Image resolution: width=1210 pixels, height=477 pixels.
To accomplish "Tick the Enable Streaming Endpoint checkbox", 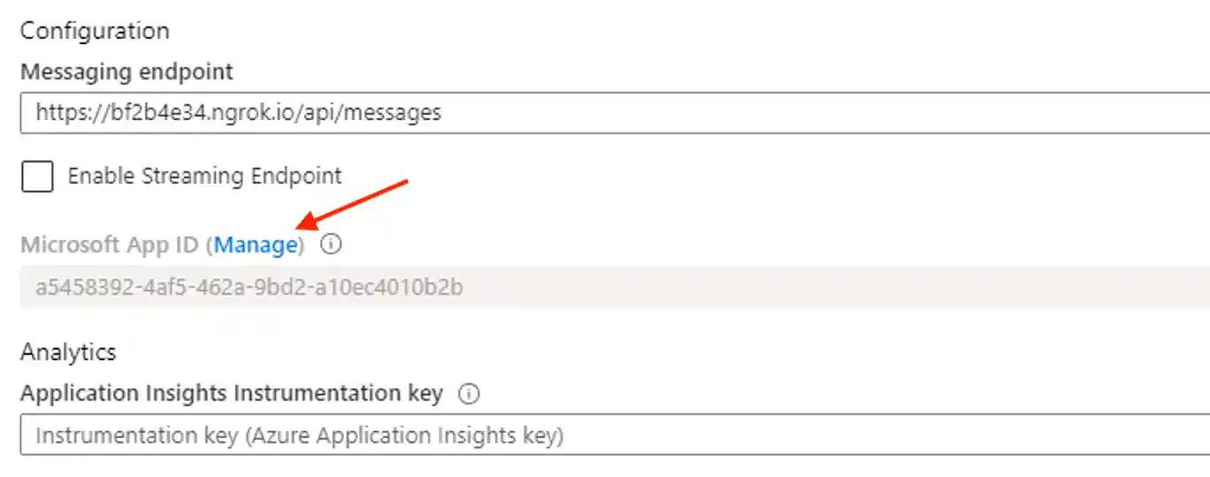I will [37, 177].
